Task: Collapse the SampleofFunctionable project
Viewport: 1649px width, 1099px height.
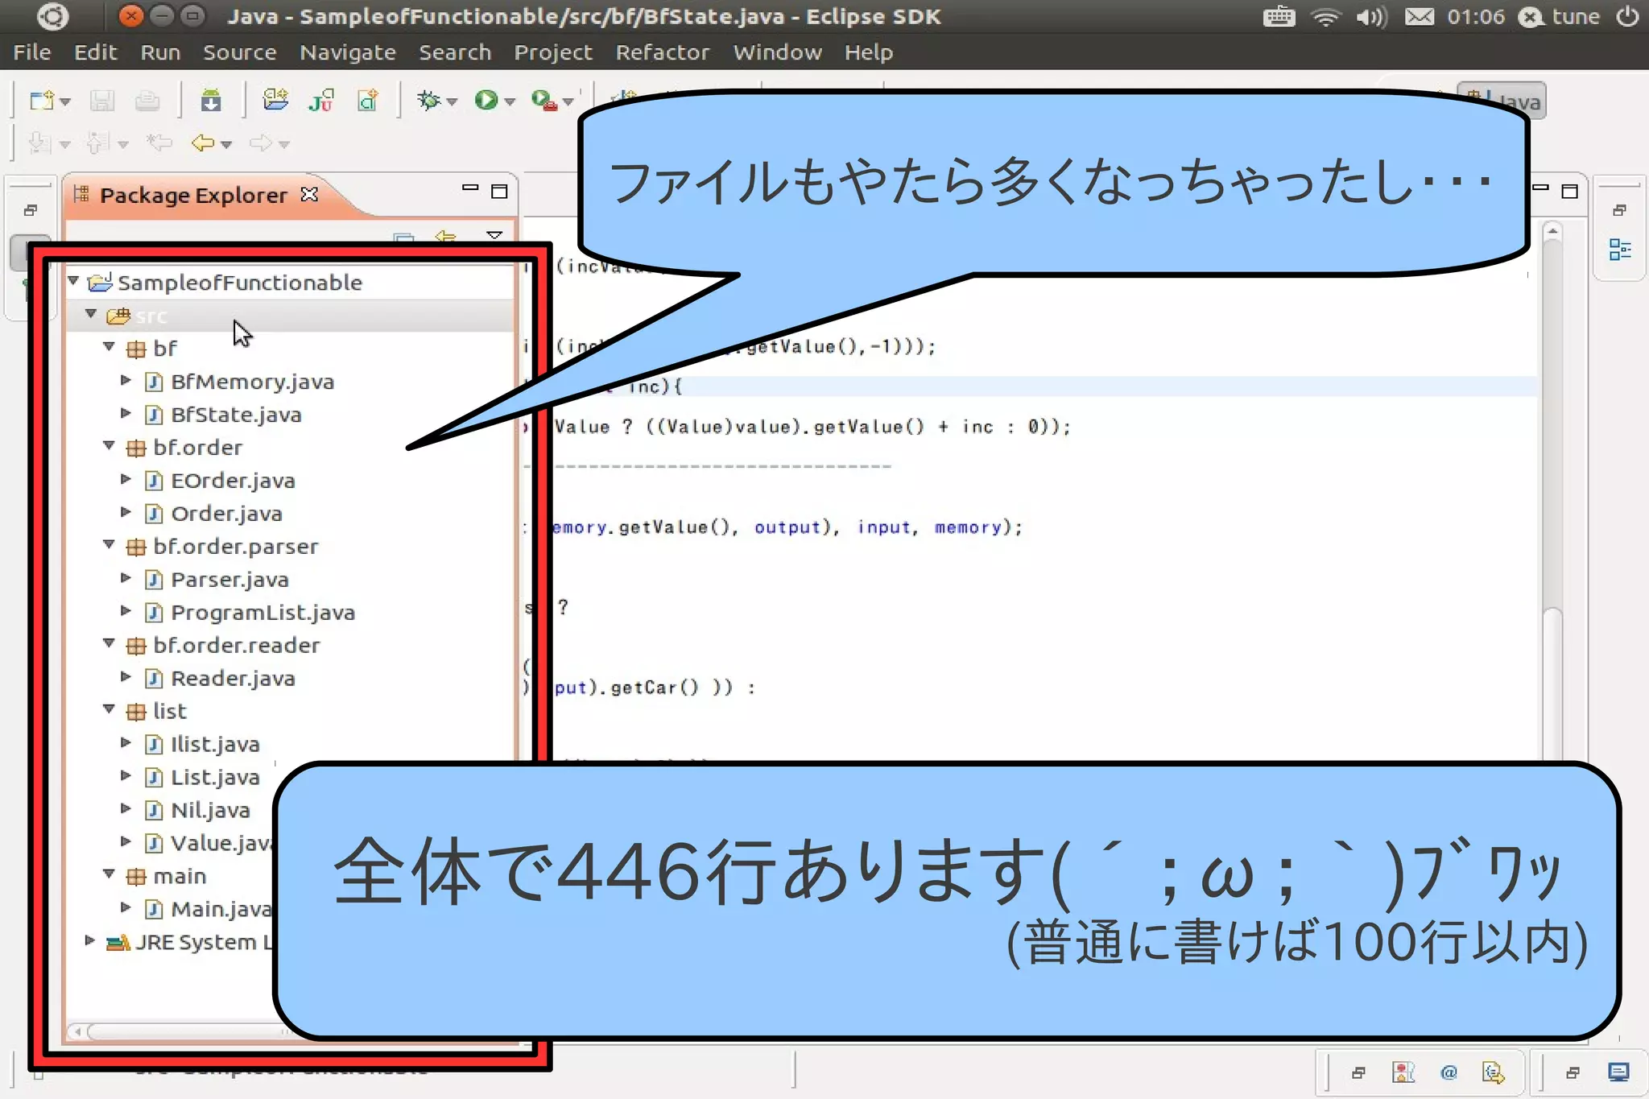Action: point(73,281)
